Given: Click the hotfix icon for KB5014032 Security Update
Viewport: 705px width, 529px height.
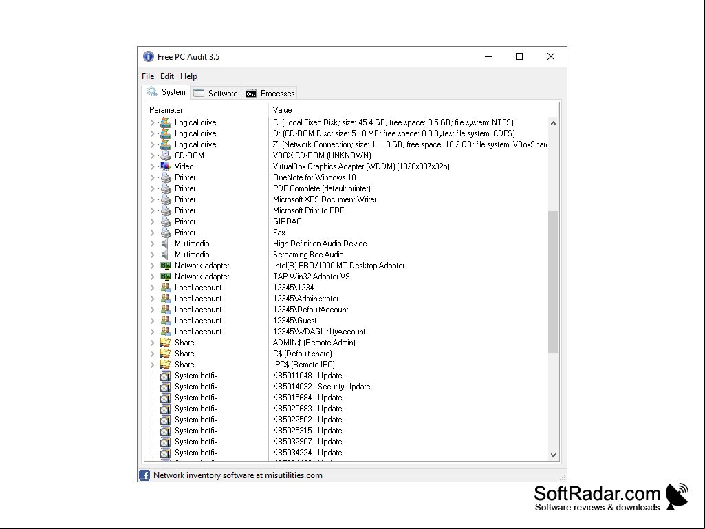Looking at the screenshot, I should point(166,387).
